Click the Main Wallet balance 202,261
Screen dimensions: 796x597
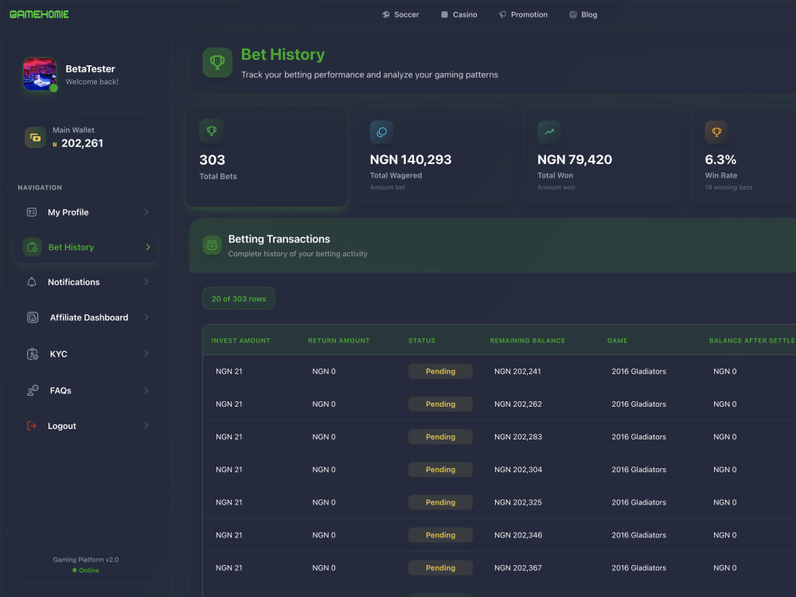pyautogui.click(x=82, y=143)
